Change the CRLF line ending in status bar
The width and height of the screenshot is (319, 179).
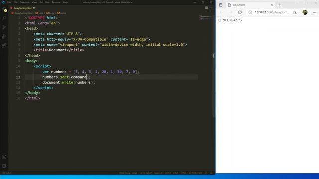click(x=176, y=173)
